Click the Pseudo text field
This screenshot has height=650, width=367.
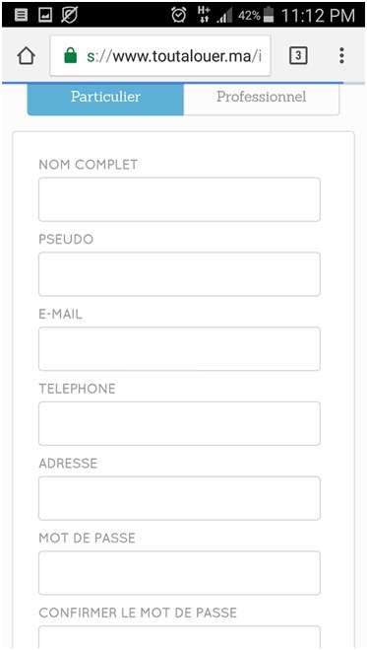click(179, 274)
